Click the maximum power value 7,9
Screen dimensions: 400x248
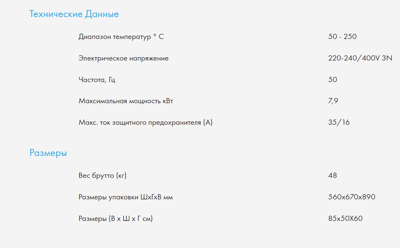click(x=333, y=101)
